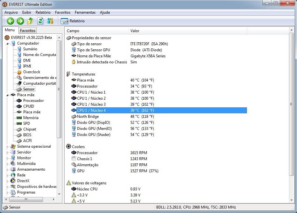Open the DMI tree item
This screenshot has height=213, width=297.
click(27, 60)
